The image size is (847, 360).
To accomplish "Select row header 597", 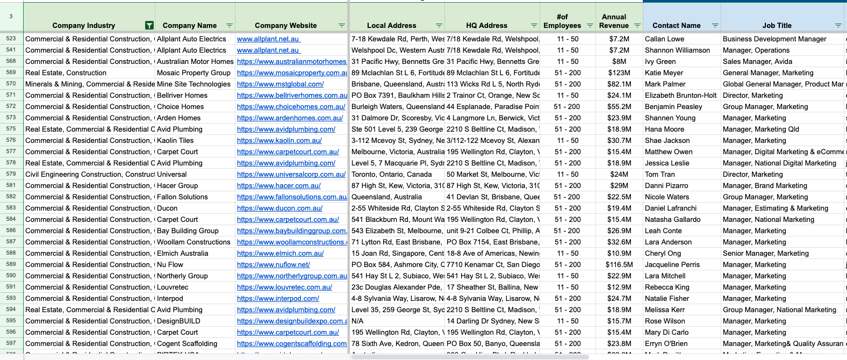I will 11,343.
